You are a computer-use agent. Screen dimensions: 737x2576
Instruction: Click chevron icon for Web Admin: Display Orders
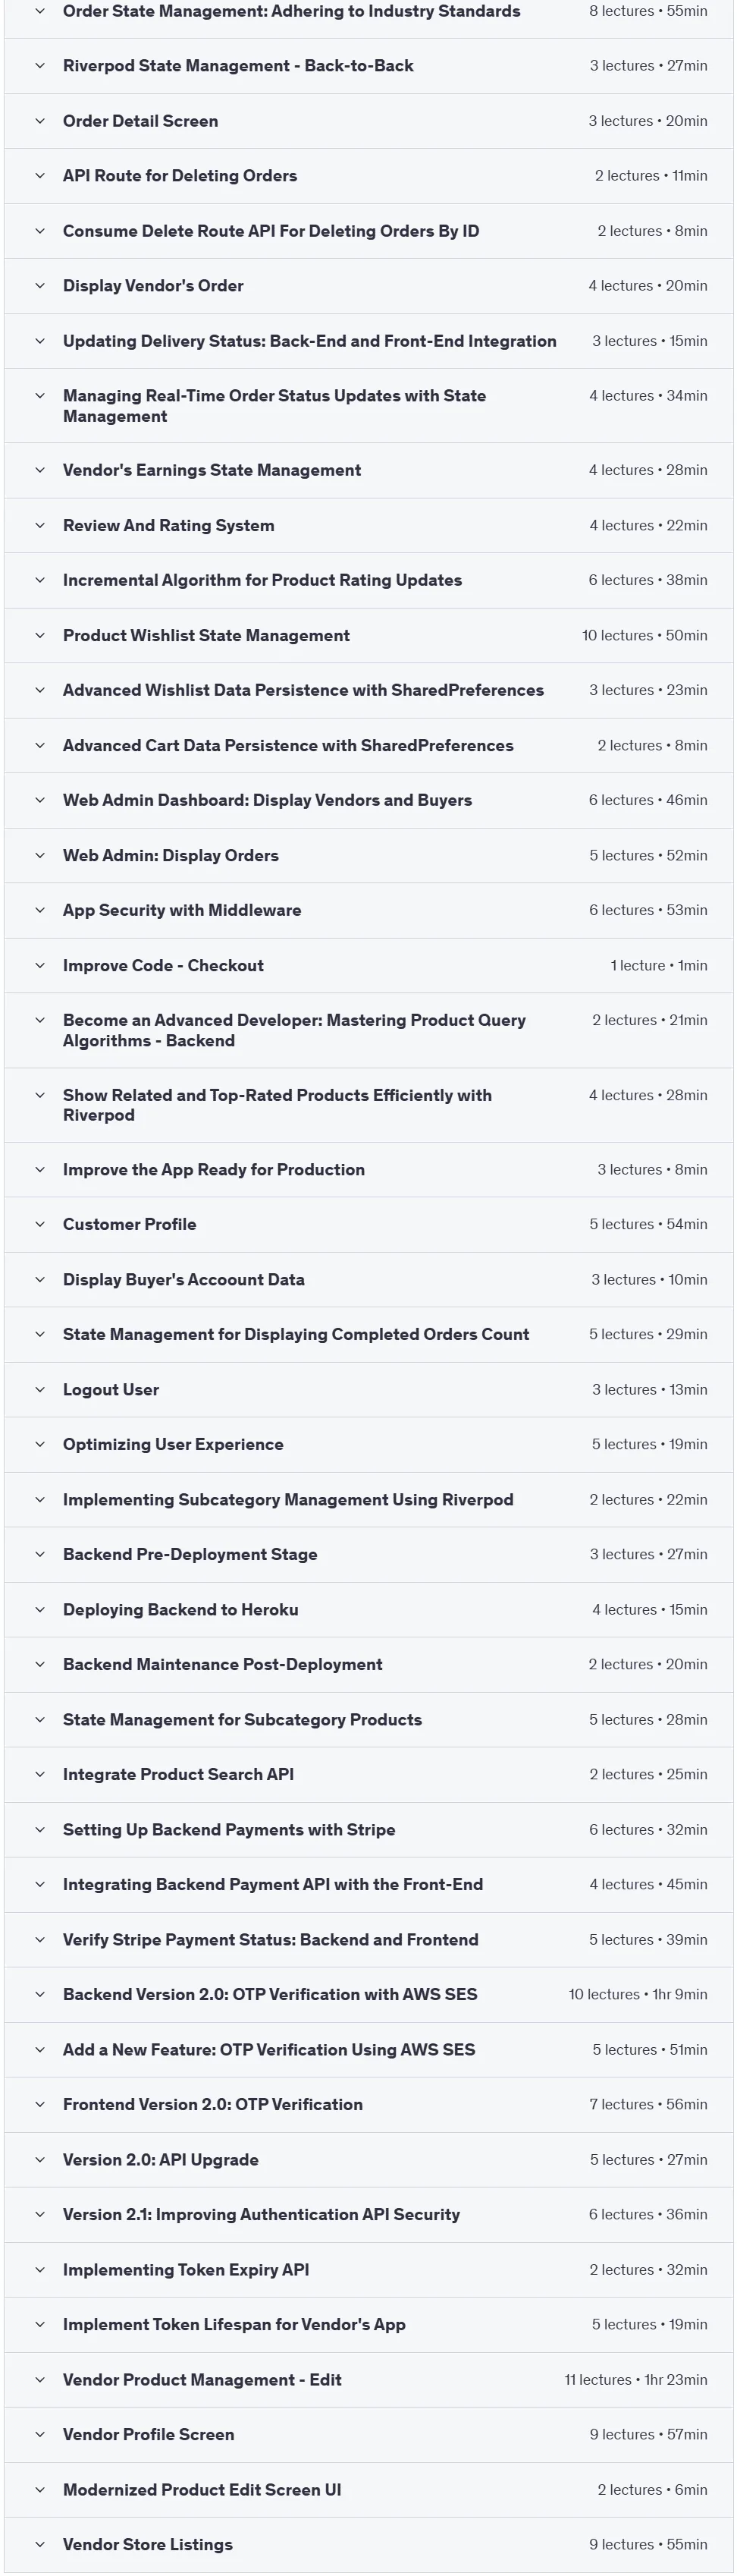click(x=40, y=856)
